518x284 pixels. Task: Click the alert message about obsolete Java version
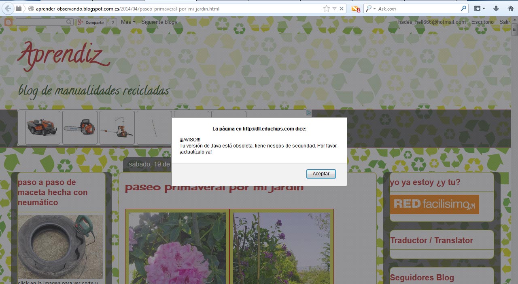[258, 146]
